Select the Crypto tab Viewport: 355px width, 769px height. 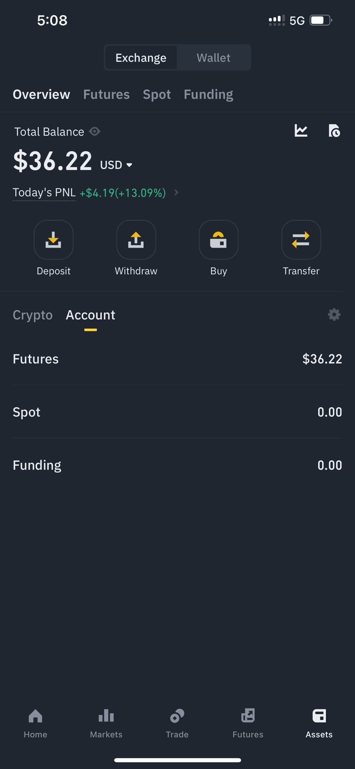(33, 315)
